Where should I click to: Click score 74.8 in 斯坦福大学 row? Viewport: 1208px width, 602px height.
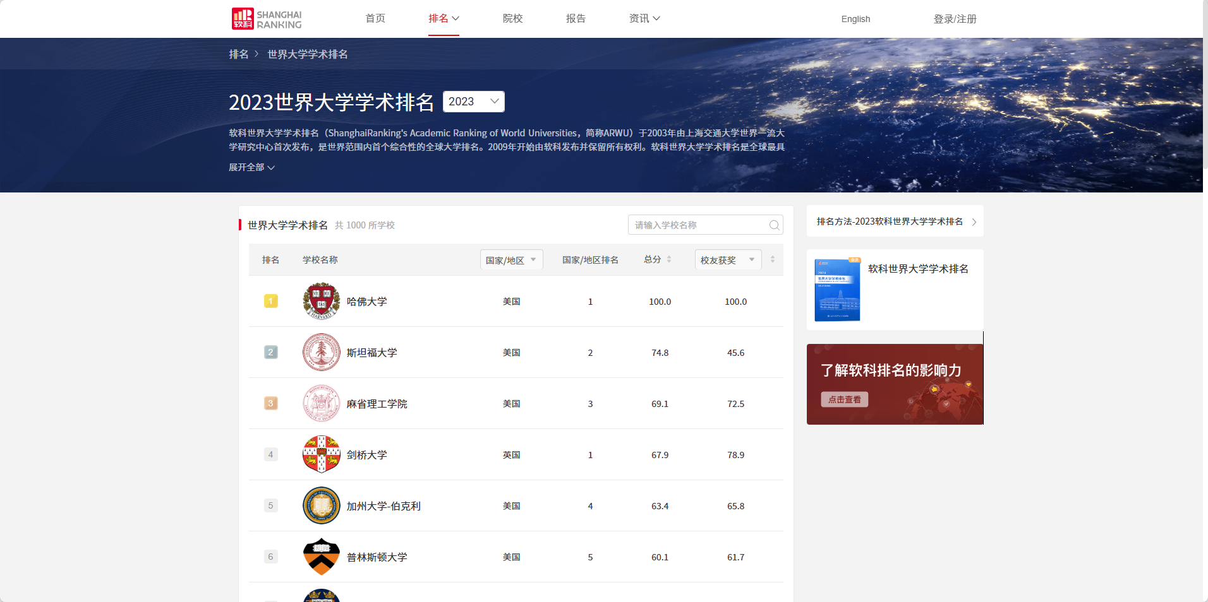tap(660, 353)
